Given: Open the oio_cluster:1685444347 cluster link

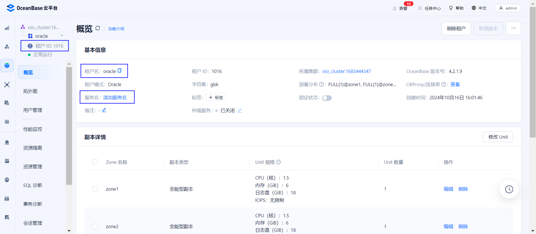Looking at the screenshot, I should point(347,71).
